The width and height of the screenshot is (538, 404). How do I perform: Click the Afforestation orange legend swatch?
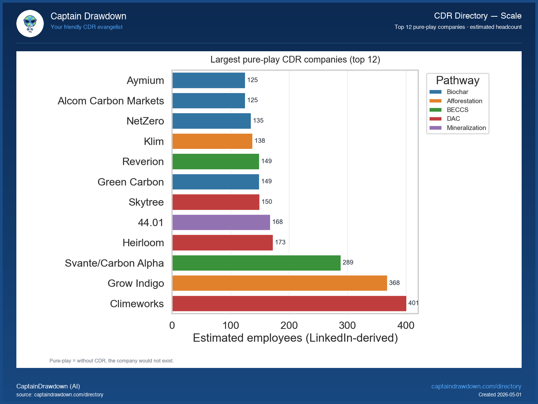435,101
